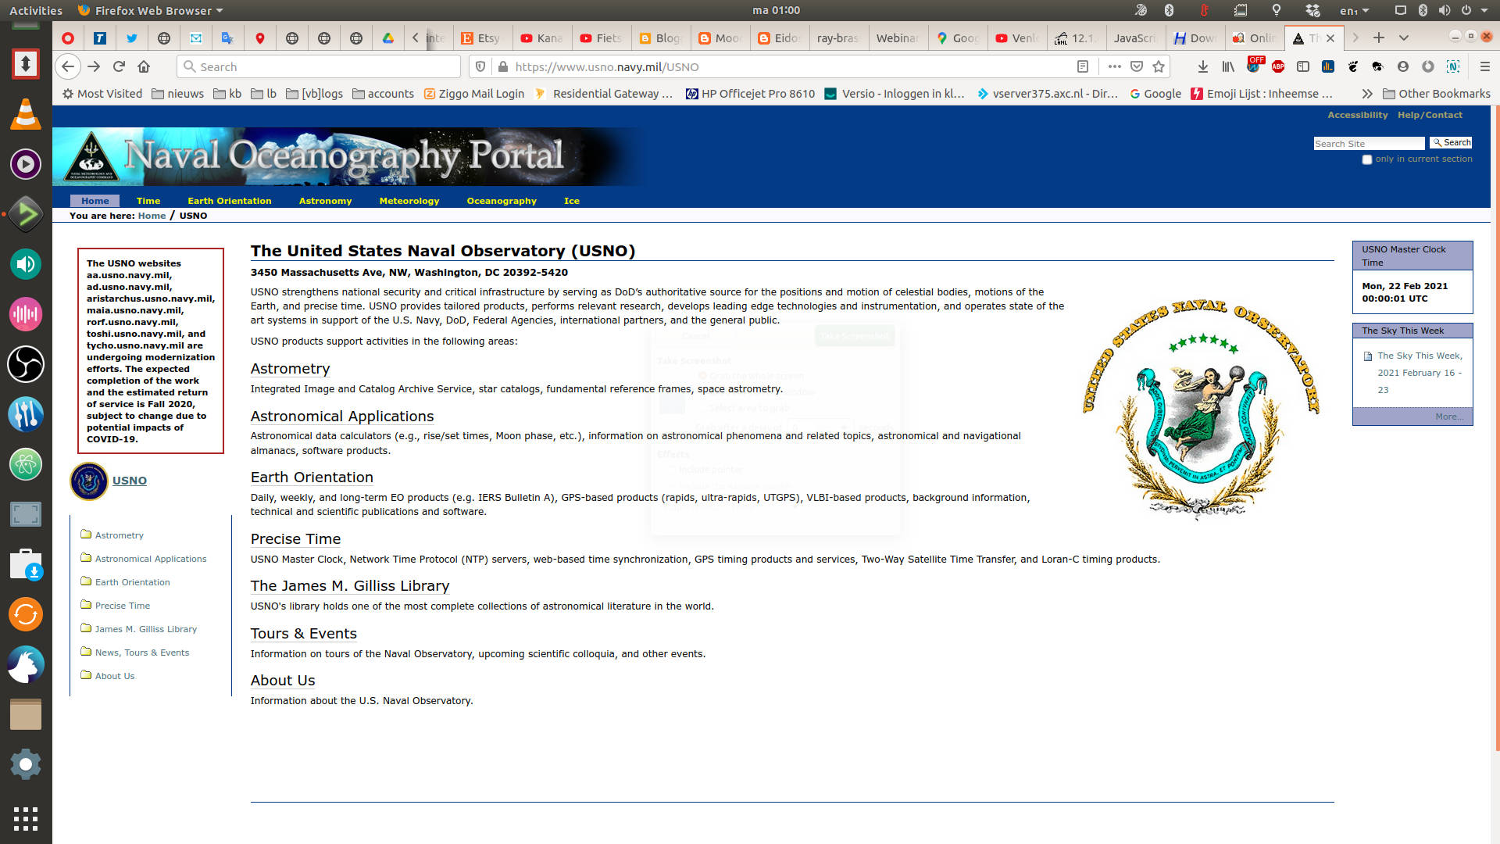The image size is (1500, 844).
Task: Open Astronomical Applications in sidebar tree
Action: (x=151, y=559)
